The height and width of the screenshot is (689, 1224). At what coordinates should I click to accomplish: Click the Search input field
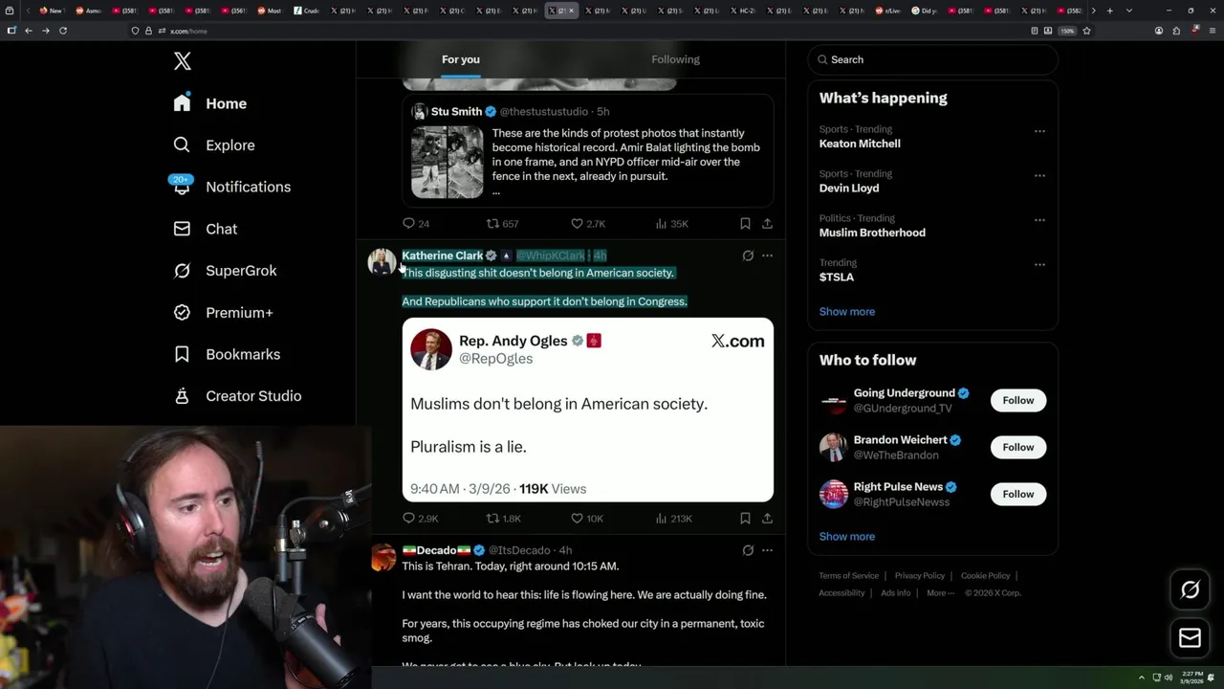pyautogui.click(x=932, y=59)
